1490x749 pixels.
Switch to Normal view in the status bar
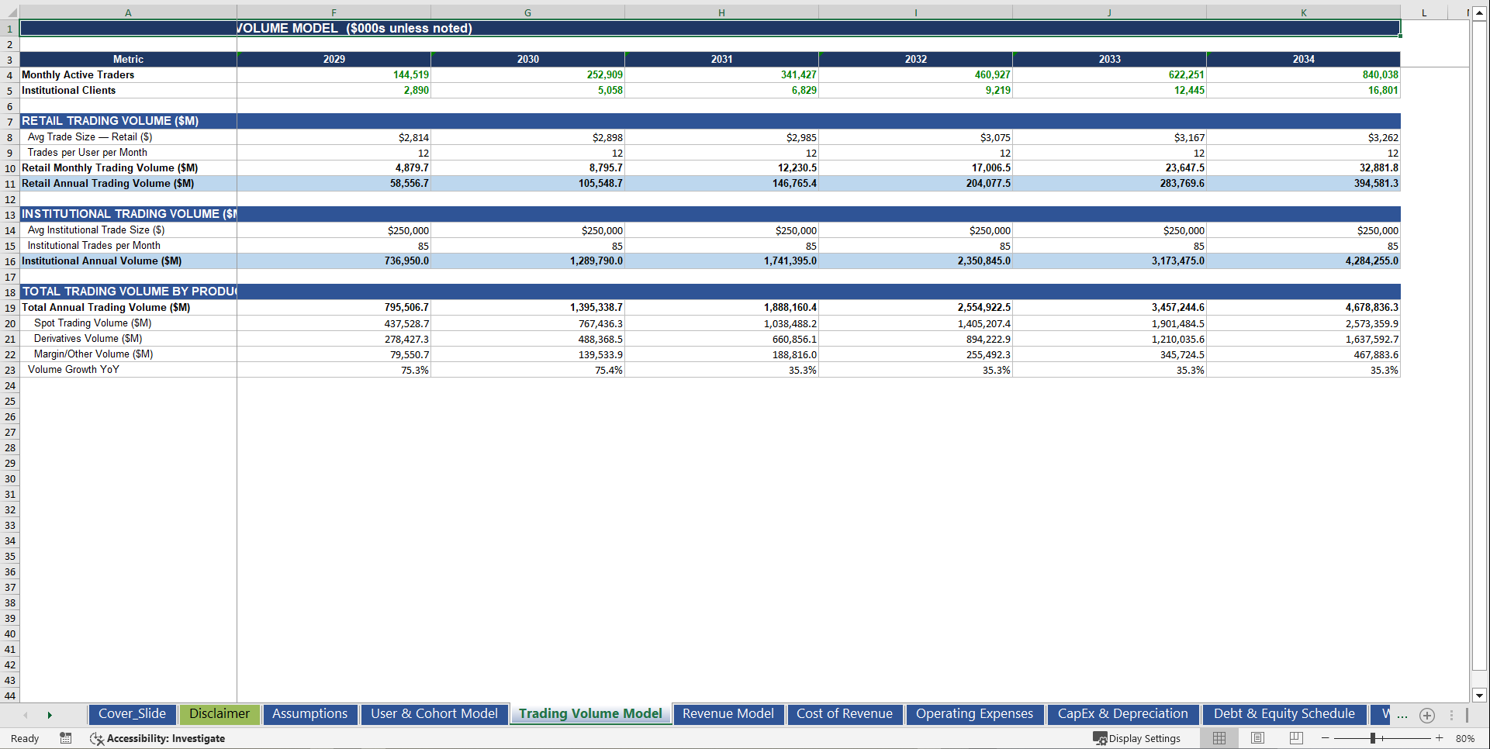1219,738
